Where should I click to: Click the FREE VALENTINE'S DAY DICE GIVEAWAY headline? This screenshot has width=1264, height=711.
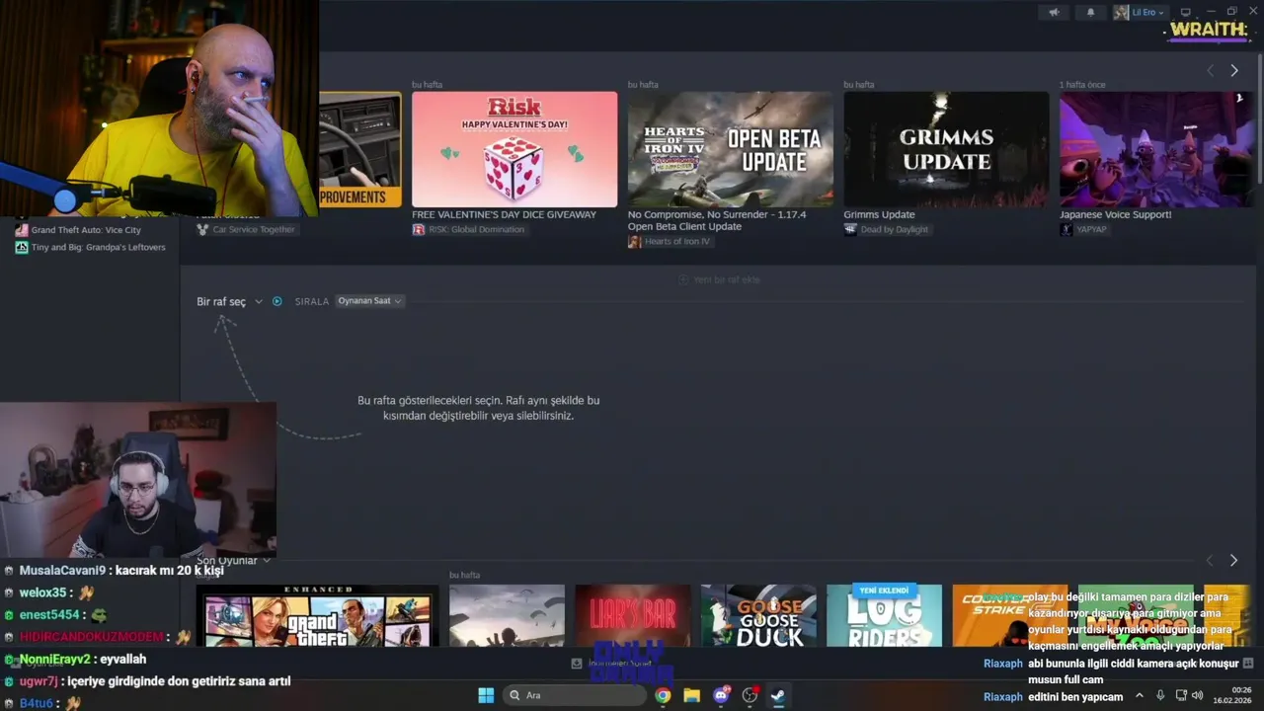(x=504, y=214)
